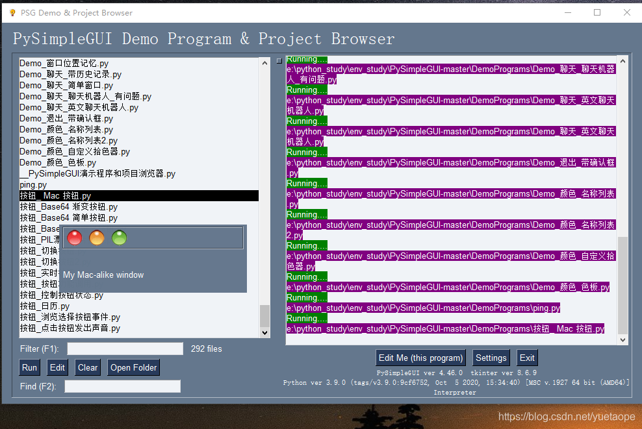Click the output pane scroll-up arrow

click(623, 62)
